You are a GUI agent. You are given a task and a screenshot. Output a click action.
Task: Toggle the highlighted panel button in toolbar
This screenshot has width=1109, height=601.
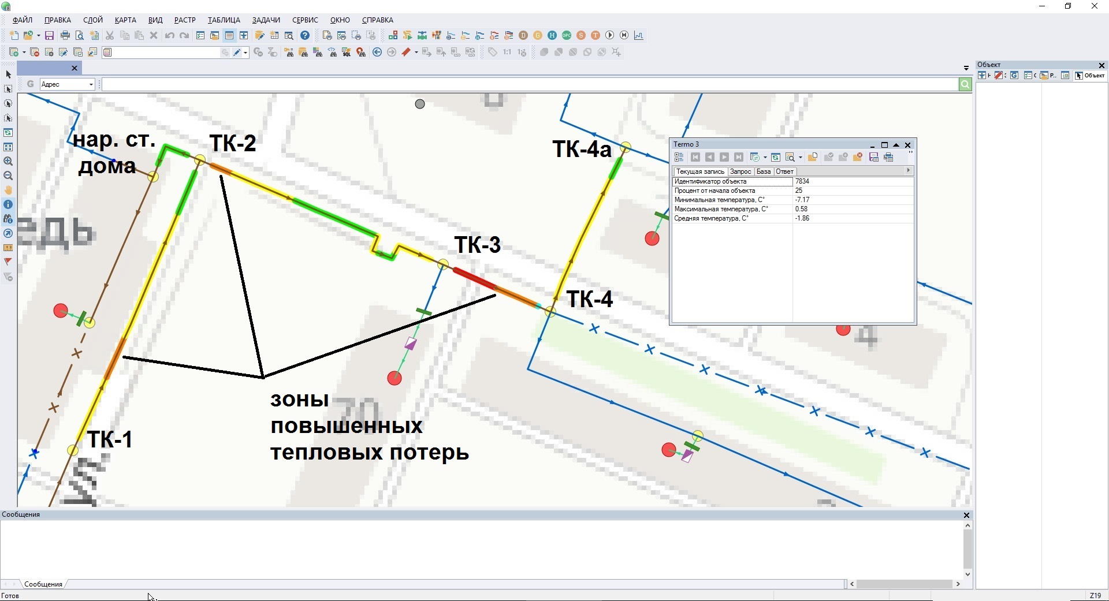[229, 36]
